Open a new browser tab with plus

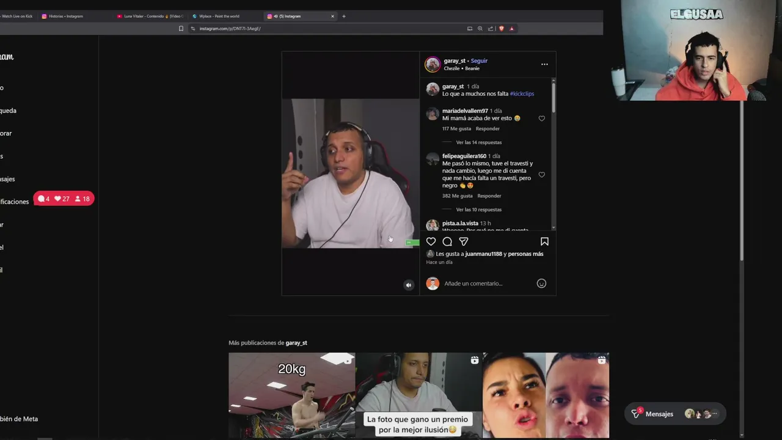[344, 16]
